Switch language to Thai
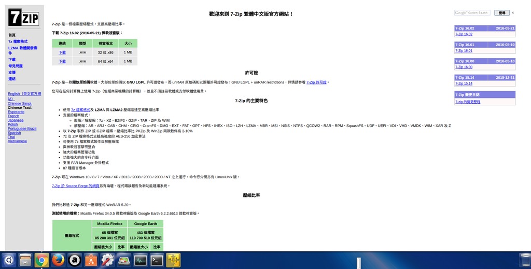531x269 pixels. 11,137
